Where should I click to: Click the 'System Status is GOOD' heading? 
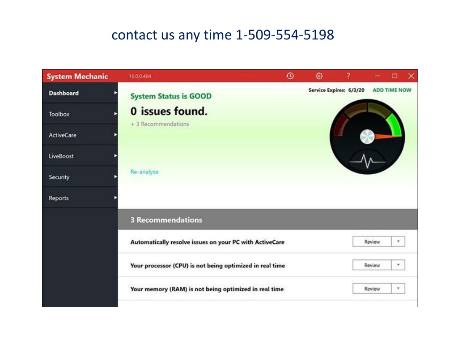pyautogui.click(x=171, y=96)
